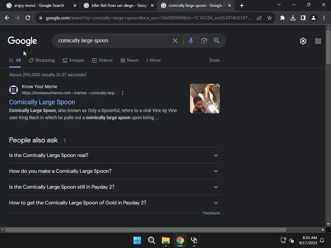
Task: Open Google apps grid
Action: coord(318,41)
